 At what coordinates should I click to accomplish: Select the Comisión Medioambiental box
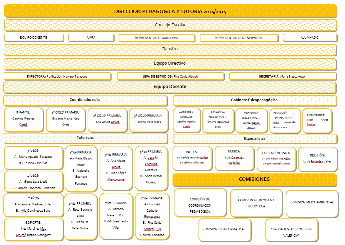[312, 202]
